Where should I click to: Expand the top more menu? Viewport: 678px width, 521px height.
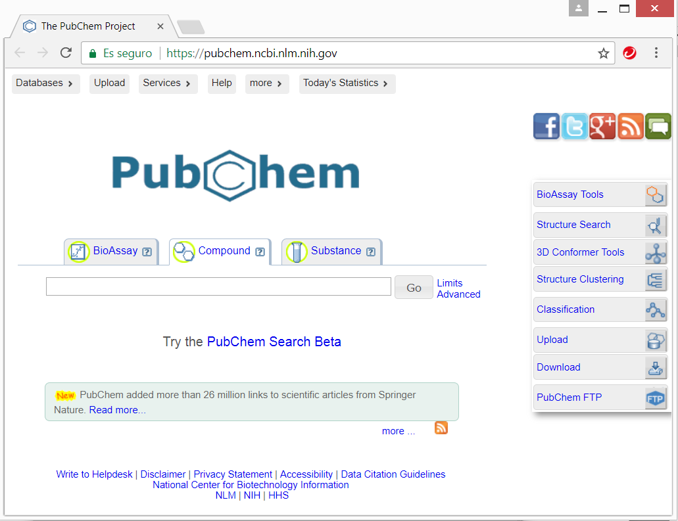click(267, 83)
